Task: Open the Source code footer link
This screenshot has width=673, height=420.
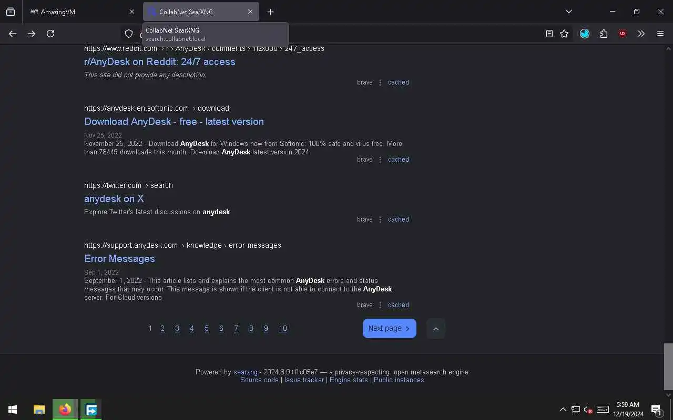Action: (259, 380)
